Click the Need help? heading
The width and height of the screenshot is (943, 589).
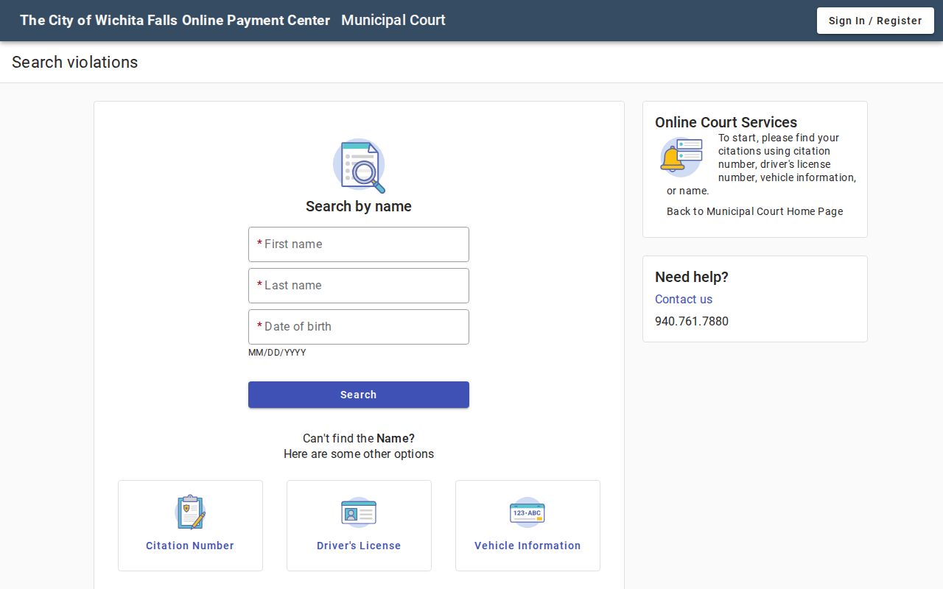tap(692, 277)
